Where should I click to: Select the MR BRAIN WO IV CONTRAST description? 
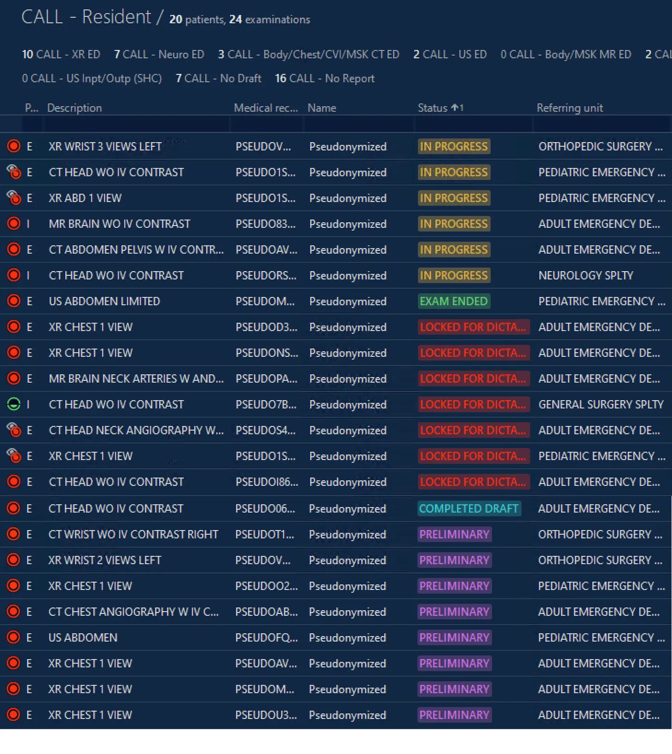point(120,224)
